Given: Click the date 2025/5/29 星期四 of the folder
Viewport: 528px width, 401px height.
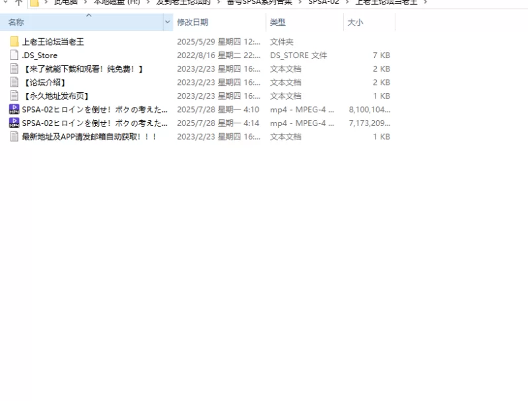Looking at the screenshot, I should click(218, 42).
